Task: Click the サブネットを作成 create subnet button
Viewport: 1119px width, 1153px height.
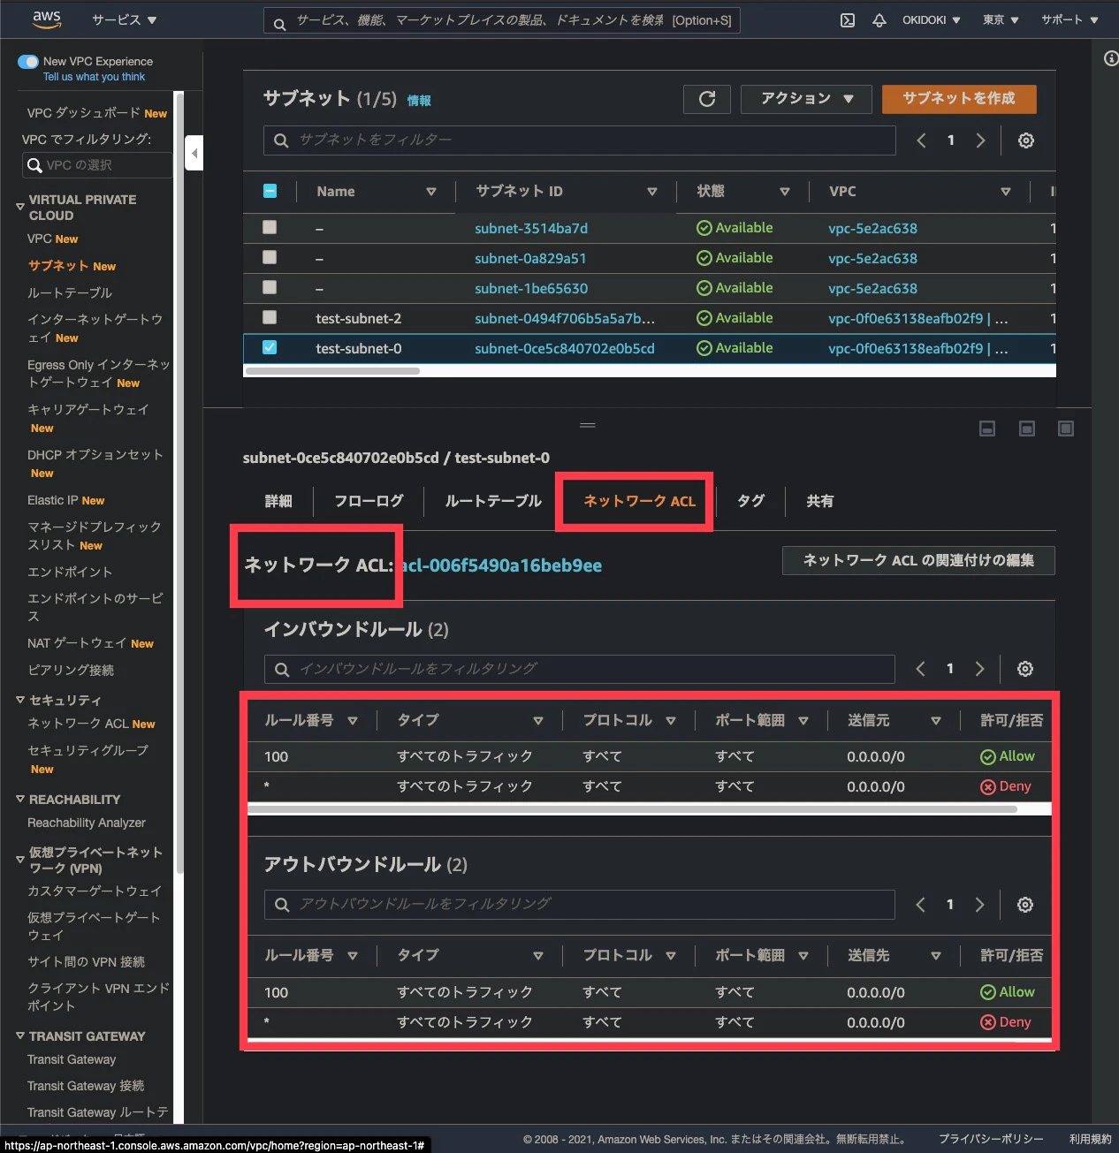Action: click(x=959, y=99)
